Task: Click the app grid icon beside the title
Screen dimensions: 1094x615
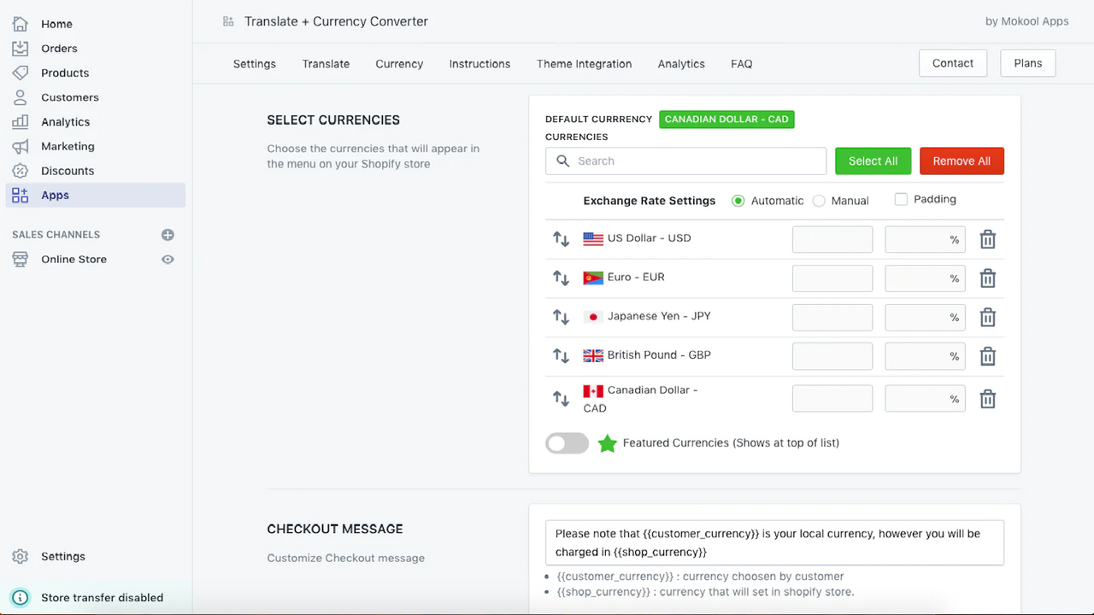Action: pos(228,21)
